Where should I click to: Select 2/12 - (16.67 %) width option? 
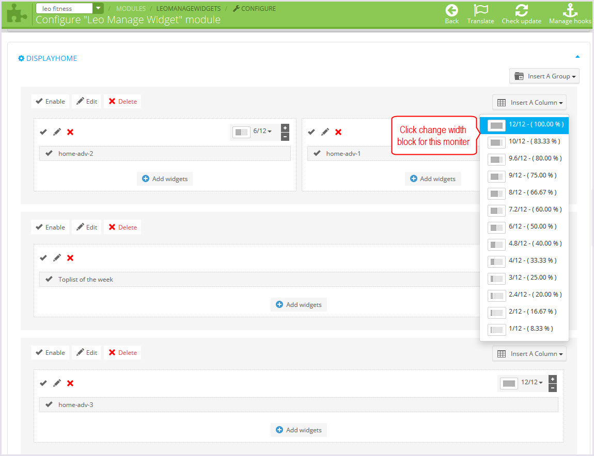[524, 312]
